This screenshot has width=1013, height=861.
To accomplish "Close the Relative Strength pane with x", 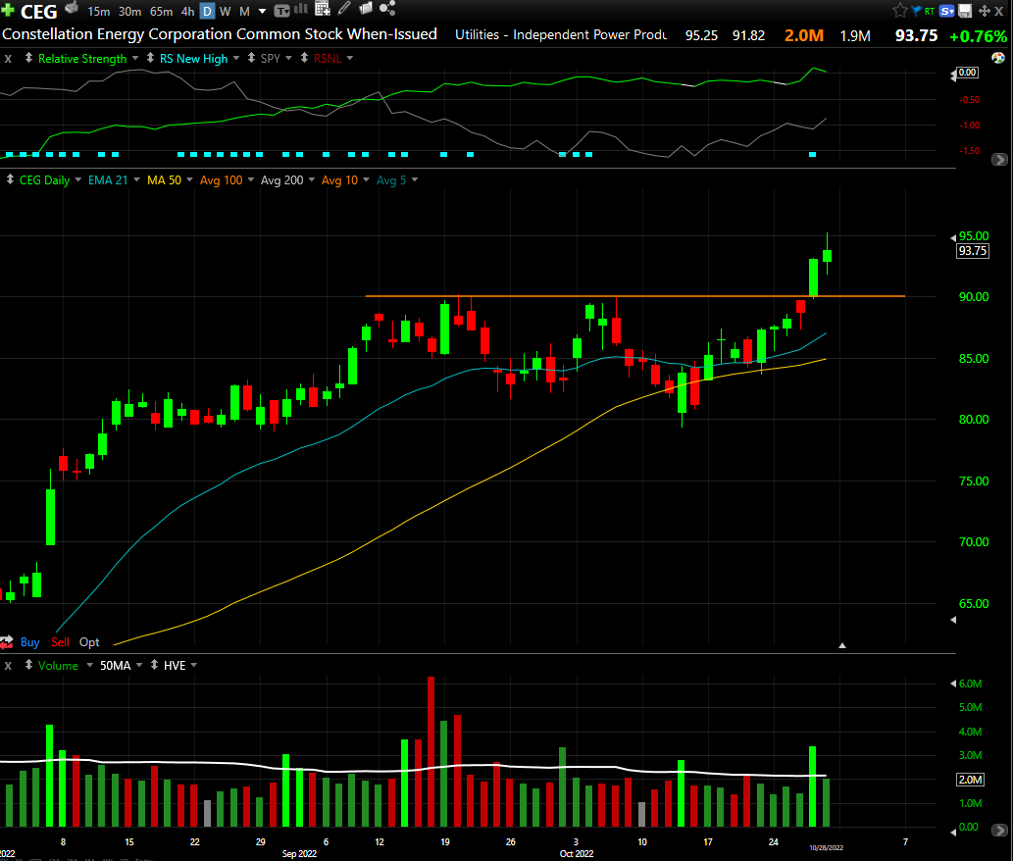I will 8,58.
